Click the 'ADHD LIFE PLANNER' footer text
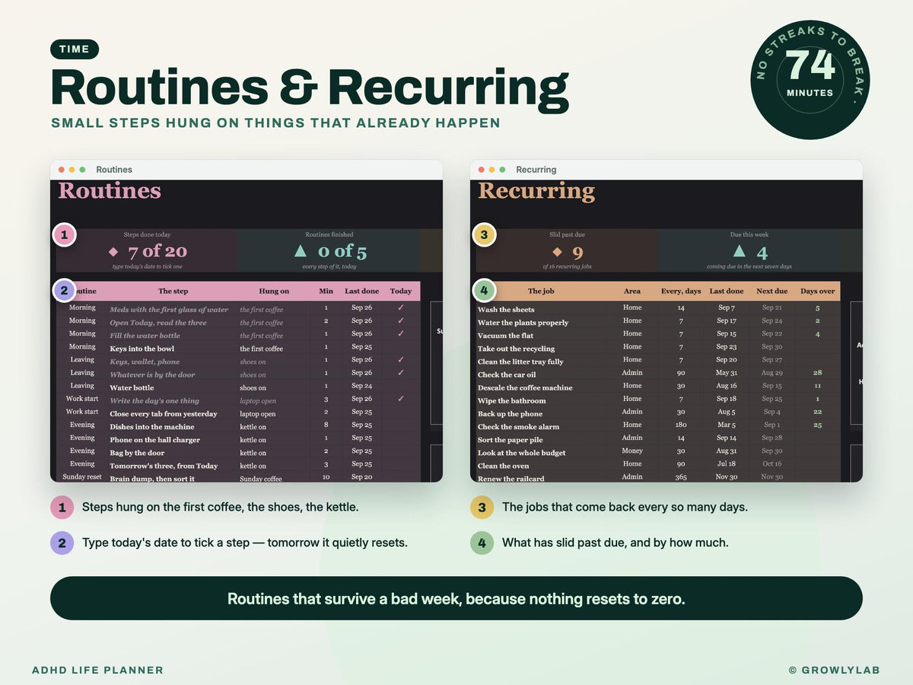Image resolution: width=913 pixels, height=685 pixels. pyautogui.click(x=97, y=670)
